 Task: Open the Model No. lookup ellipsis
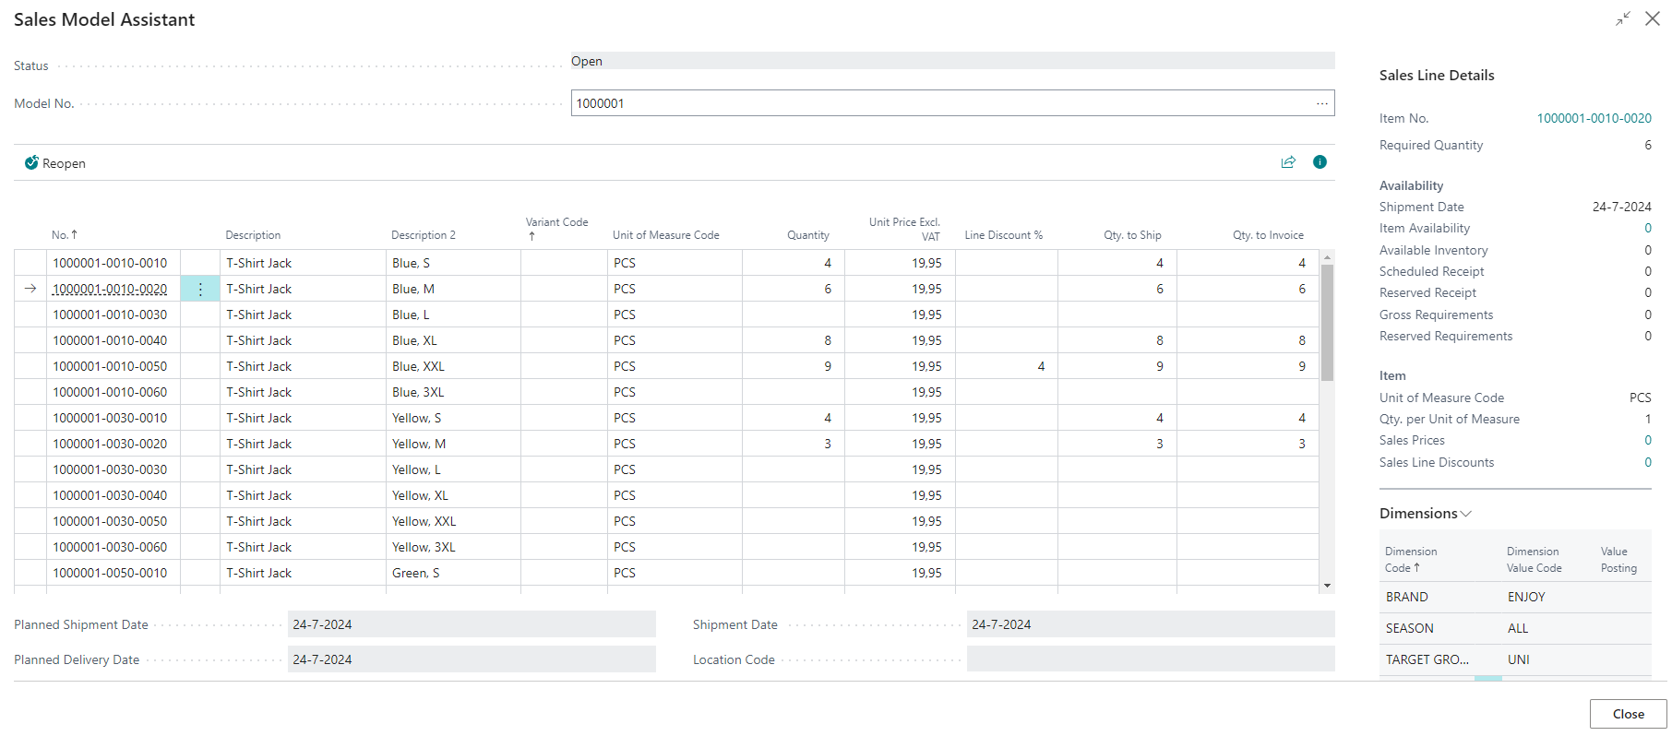pos(1321,103)
